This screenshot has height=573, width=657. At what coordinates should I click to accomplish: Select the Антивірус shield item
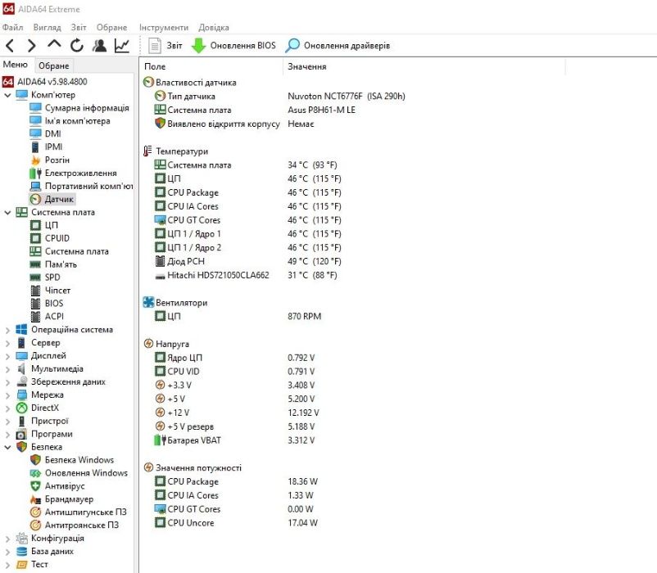click(57, 486)
